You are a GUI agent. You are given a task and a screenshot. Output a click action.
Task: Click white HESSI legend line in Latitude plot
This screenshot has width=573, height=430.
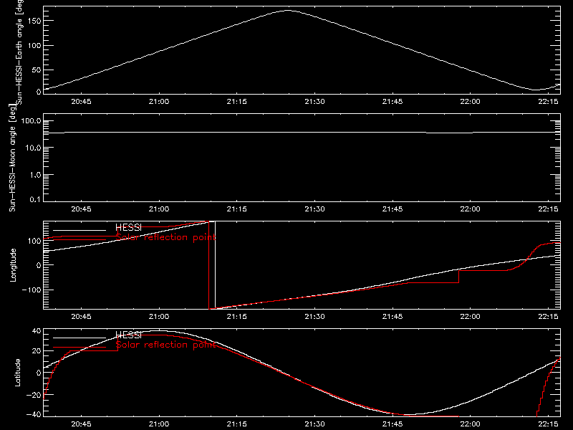coord(80,338)
